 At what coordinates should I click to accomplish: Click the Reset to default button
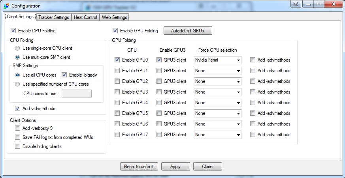pyautogui.click(x=139, y=167)
